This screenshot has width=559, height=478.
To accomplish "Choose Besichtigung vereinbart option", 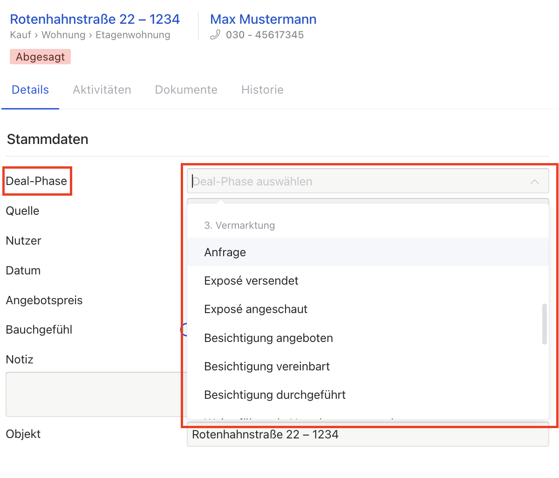I will click(x=267, y=367).
